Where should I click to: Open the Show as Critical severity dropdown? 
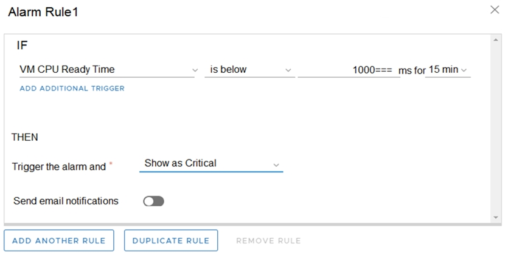pyautogui.click(x=211, y=164)
